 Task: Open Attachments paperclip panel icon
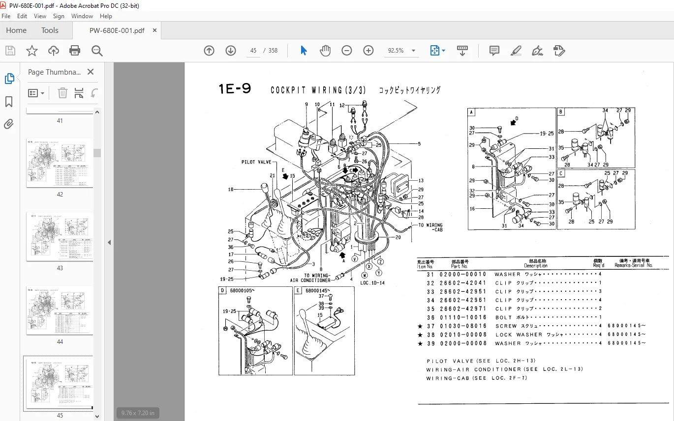click(9, 124)
